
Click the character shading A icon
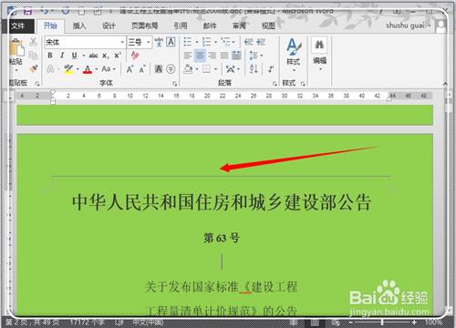point(159,69)
